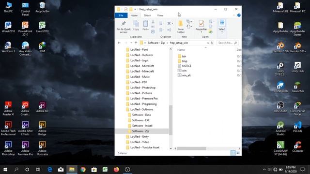Open the New item dropdown
The width and height of the screenshot is (310, 174).
click(x=189, y=21)
